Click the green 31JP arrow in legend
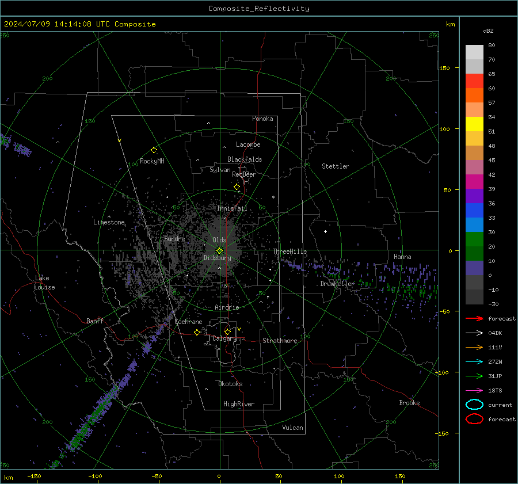518x484 pixels. click(x=475, y=376)
